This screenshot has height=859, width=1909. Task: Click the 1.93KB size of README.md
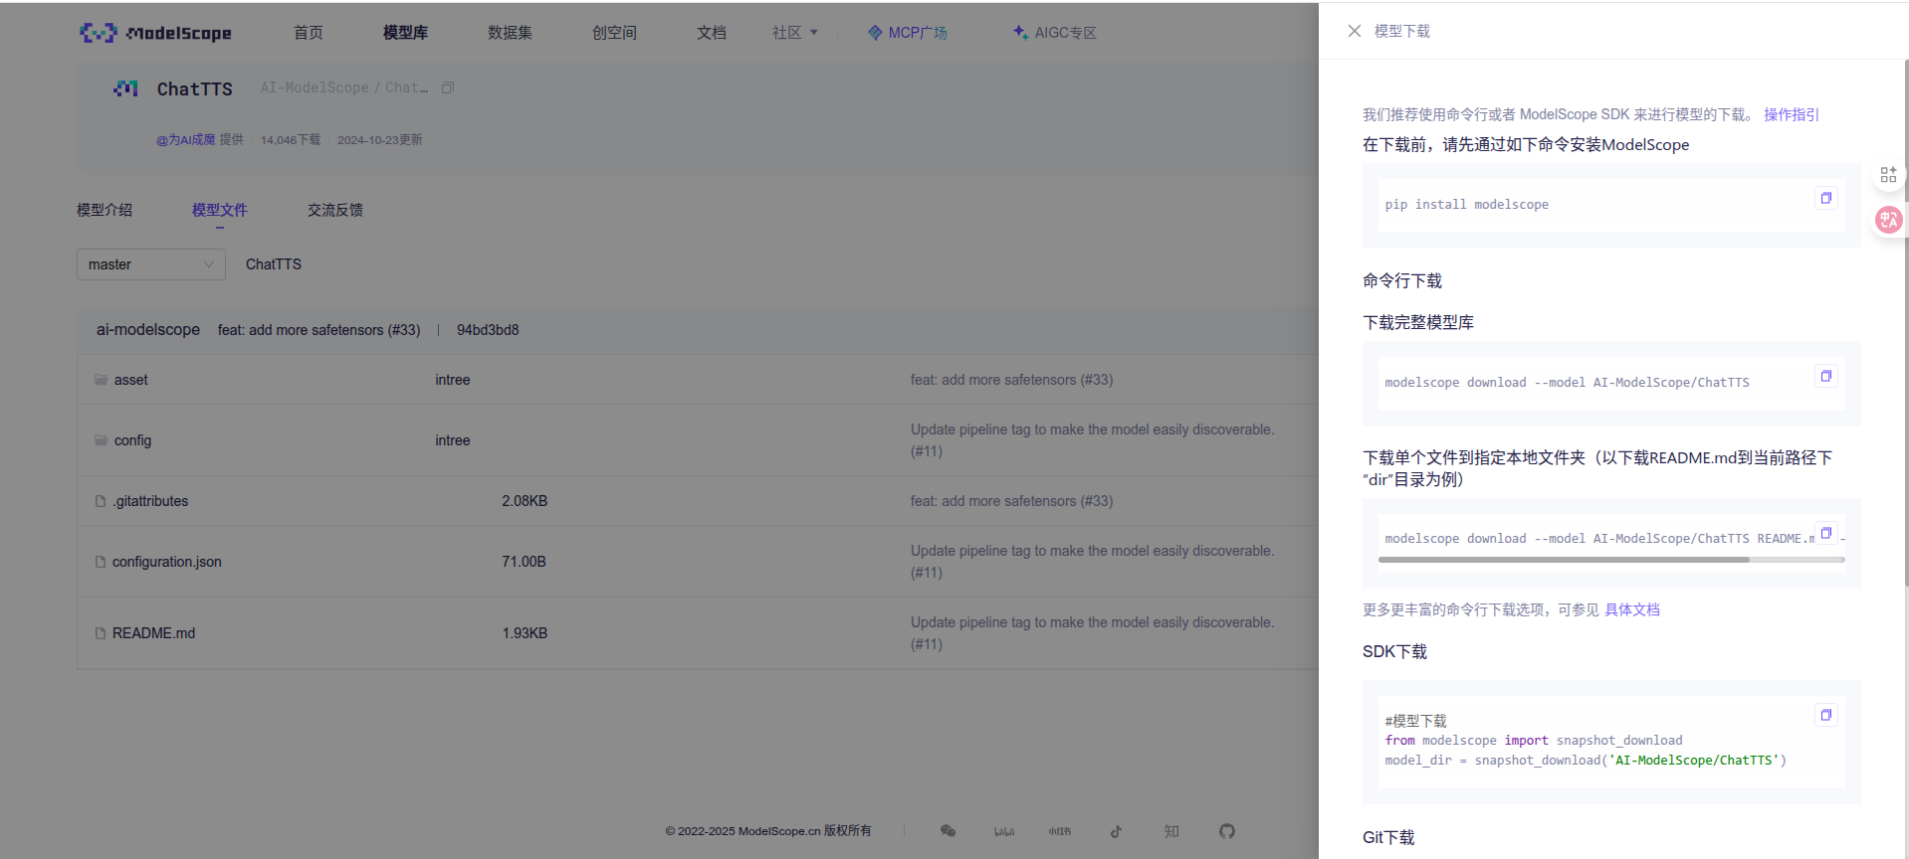click(x=525, y=633)
